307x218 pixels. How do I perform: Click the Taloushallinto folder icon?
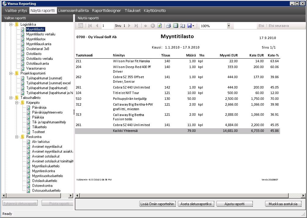(x=17, y=98)
